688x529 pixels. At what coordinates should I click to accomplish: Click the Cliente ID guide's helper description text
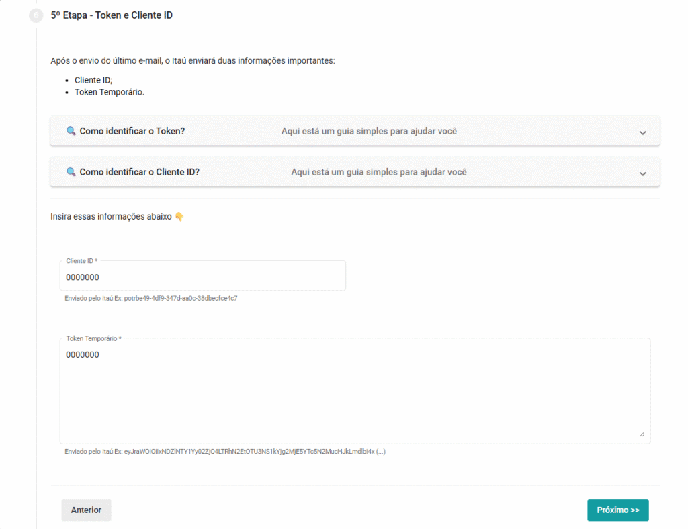pyautogui.click(x=378, y=172)
